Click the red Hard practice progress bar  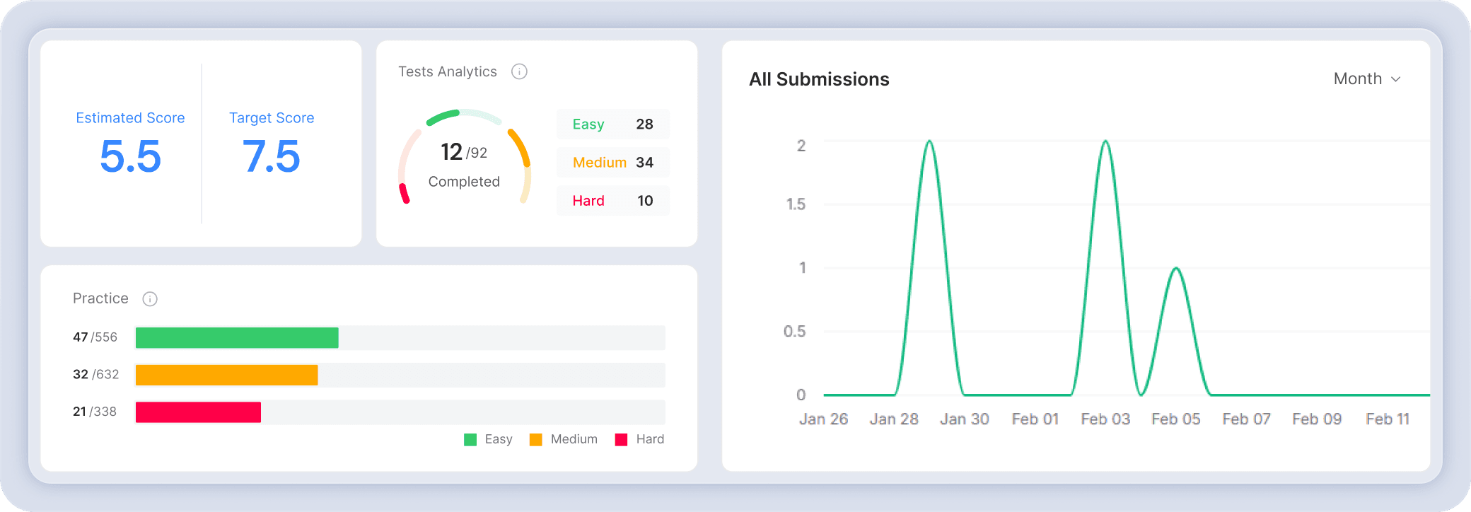(198, 412)
